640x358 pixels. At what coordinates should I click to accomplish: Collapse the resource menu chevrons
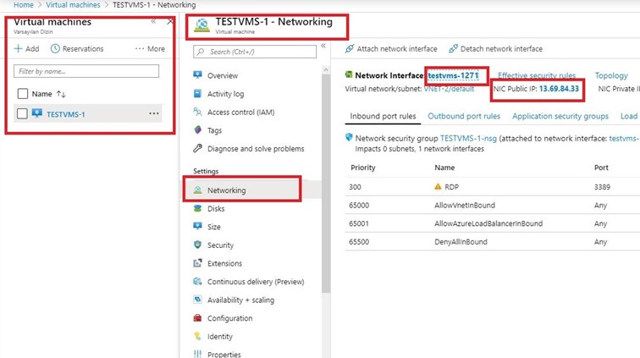pos(323,46)
